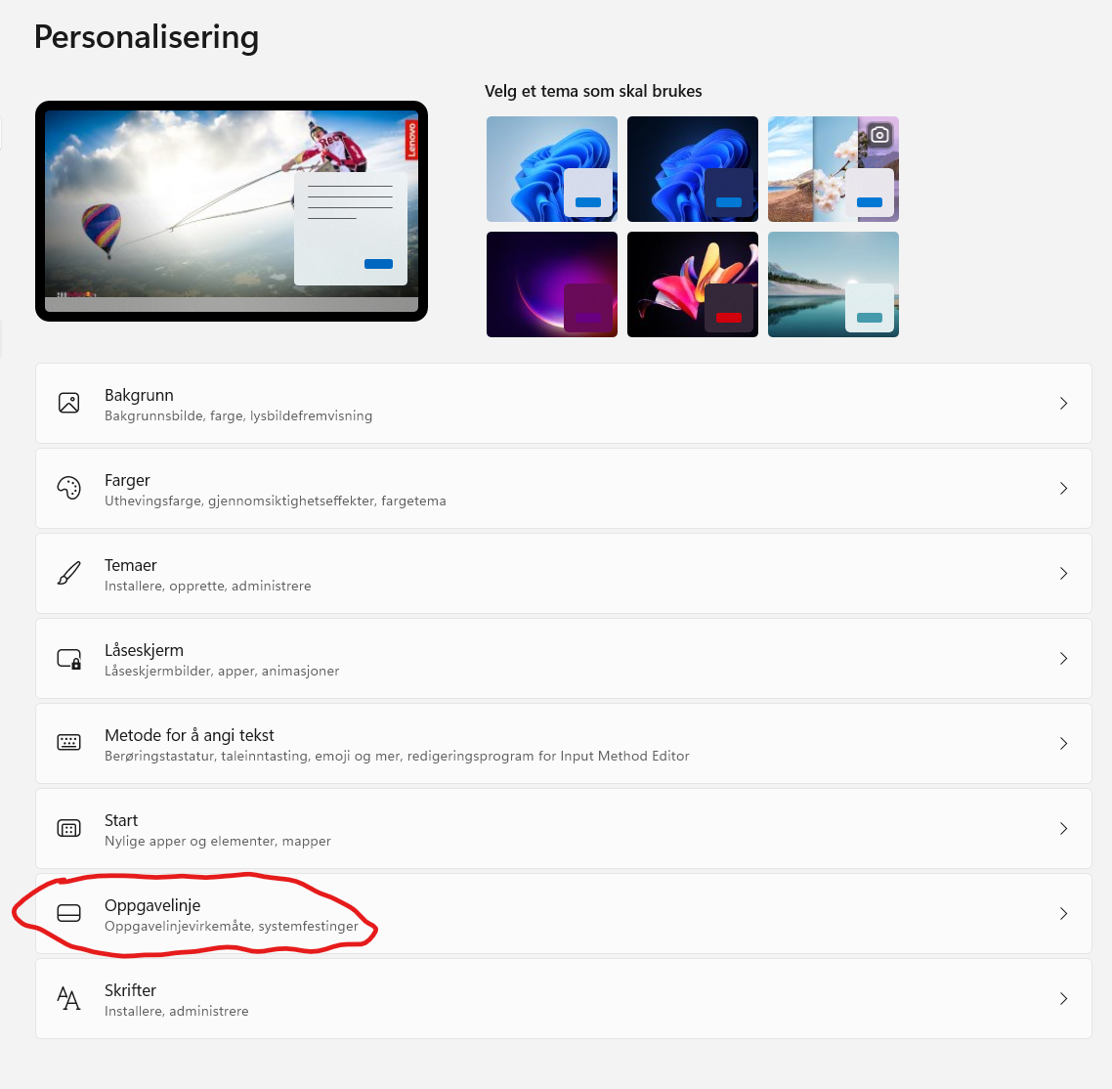Expand Bakgrunn settings via chevron arrow

1063,403
